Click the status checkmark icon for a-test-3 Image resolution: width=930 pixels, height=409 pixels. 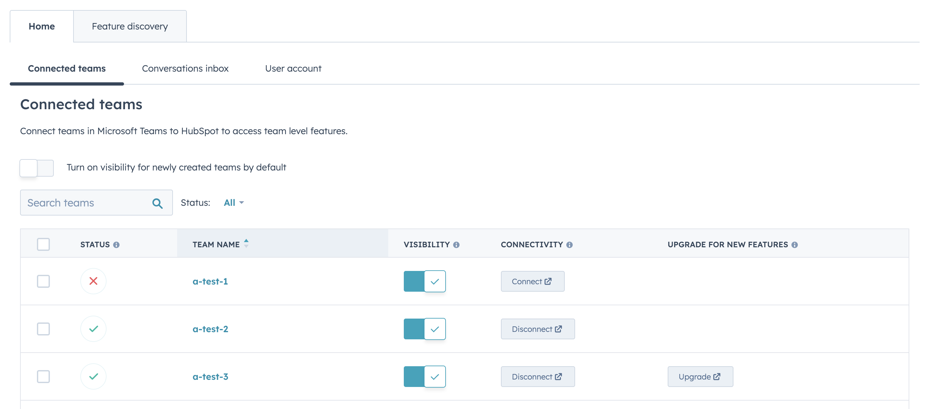(93, 376)
